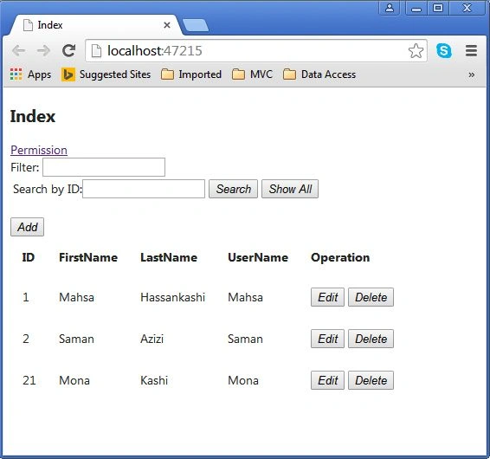The image size is (490, 459).
Task: Bookmark this page with the star icon
Action: coord(416,50)
